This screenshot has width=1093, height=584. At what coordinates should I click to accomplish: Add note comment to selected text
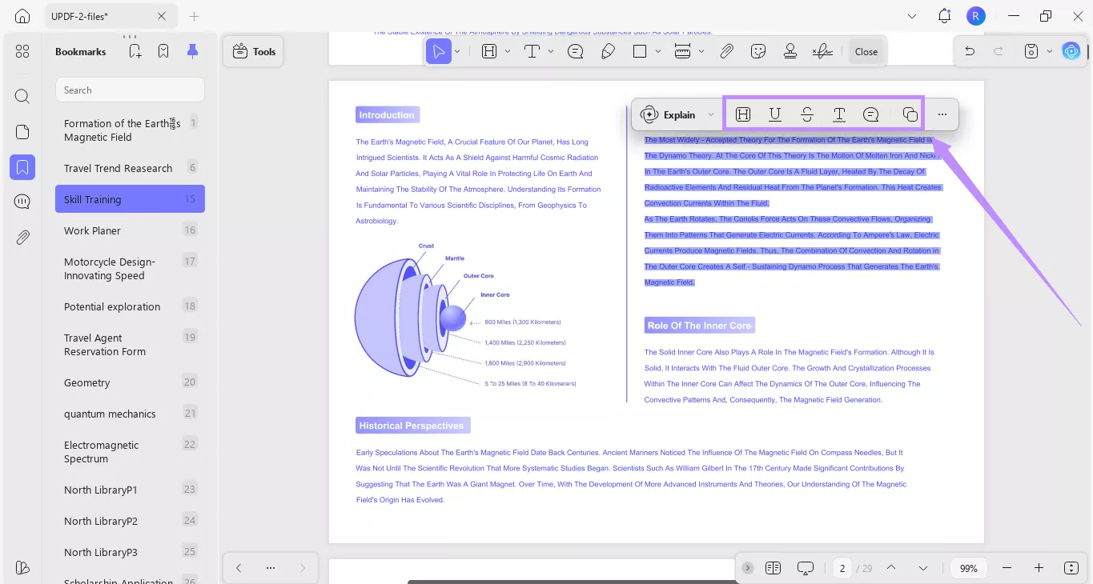tap(871, 114)
